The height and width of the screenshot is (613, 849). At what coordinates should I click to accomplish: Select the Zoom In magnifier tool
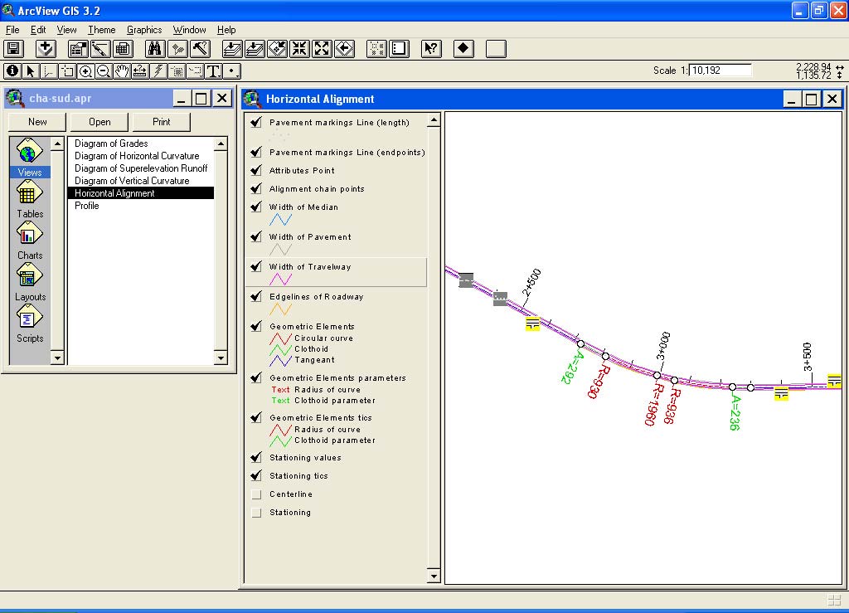coord(85,71)
